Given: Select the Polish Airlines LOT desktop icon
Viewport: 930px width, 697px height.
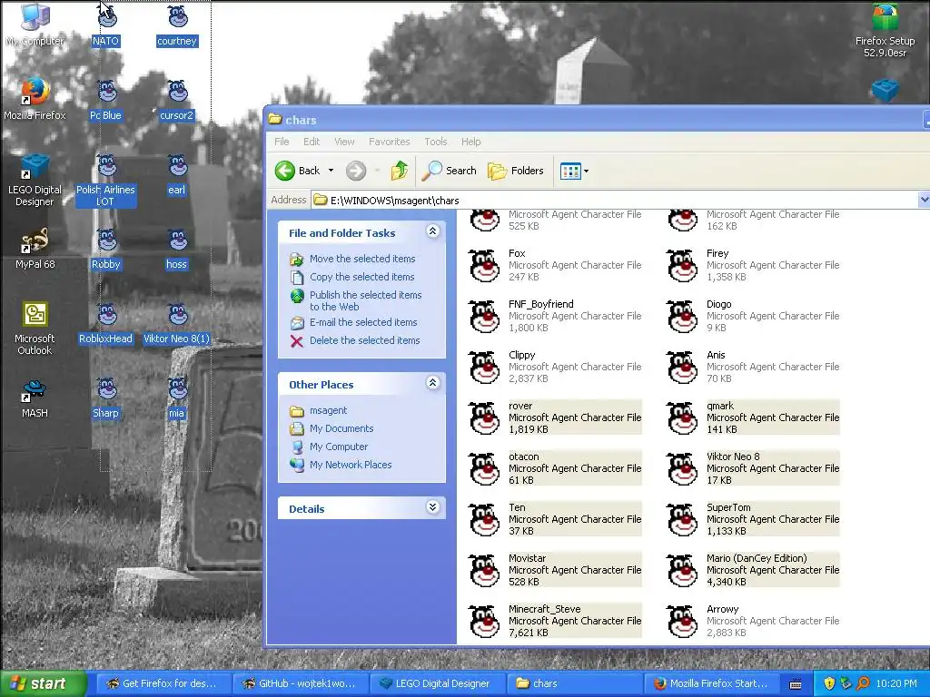Looking at the screenshot, I should click(x=106, y=167).
